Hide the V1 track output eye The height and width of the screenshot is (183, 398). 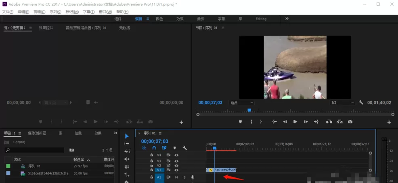(x=176, y=170)
